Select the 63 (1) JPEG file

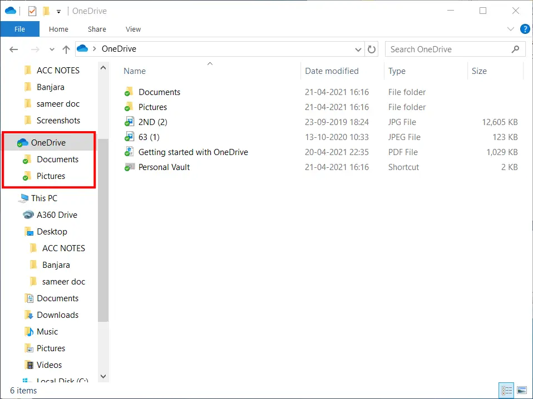point(149,137)
